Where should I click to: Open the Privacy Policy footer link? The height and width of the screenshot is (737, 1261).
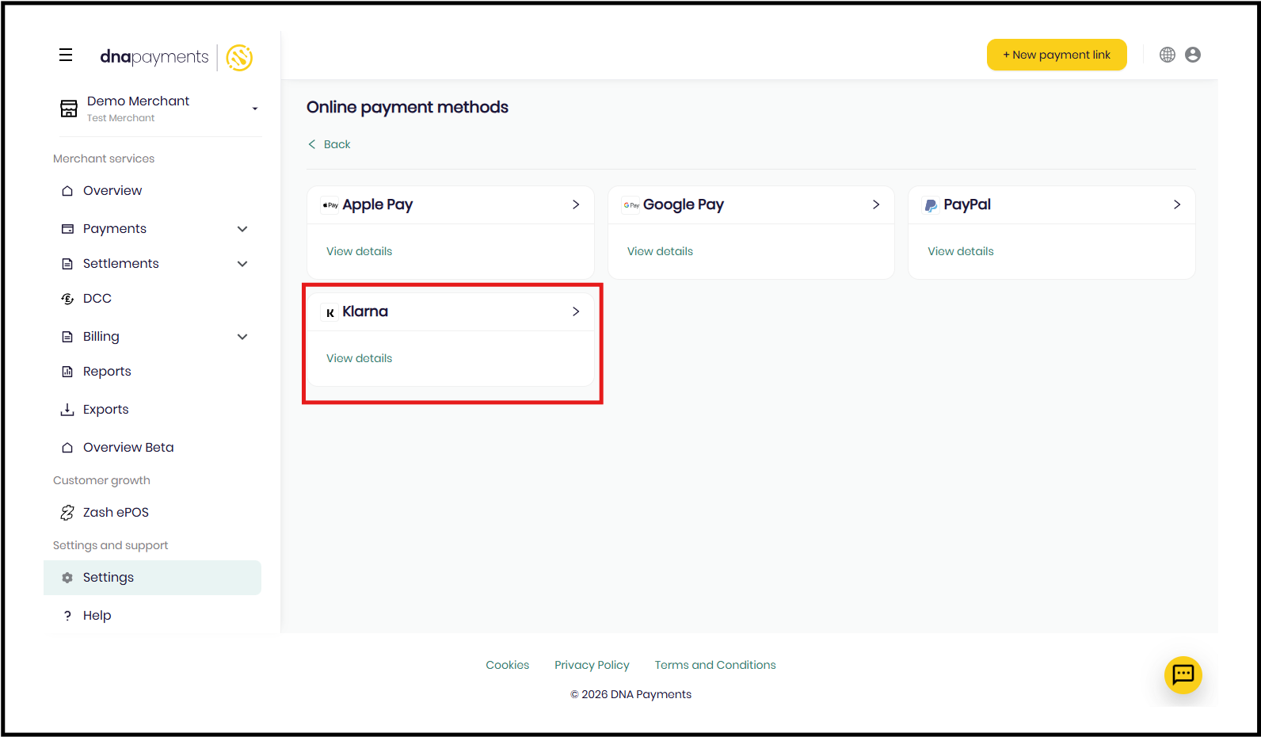(x=592, y=665)
